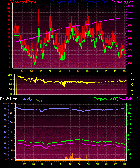140x168 pixels.
Task: Click the white '15' value on rainfall axis
Action: click(x=11, y=132)
